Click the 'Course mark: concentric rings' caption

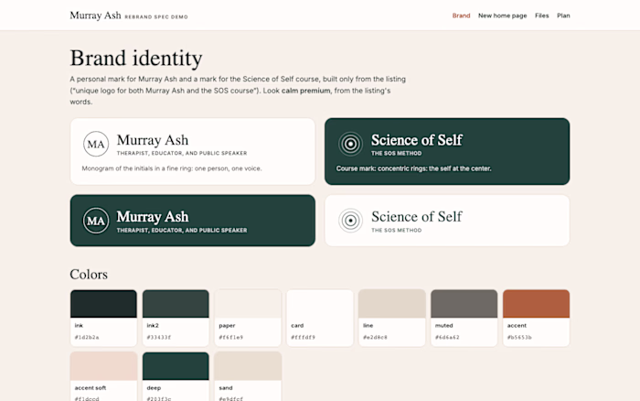coord(414,168)
